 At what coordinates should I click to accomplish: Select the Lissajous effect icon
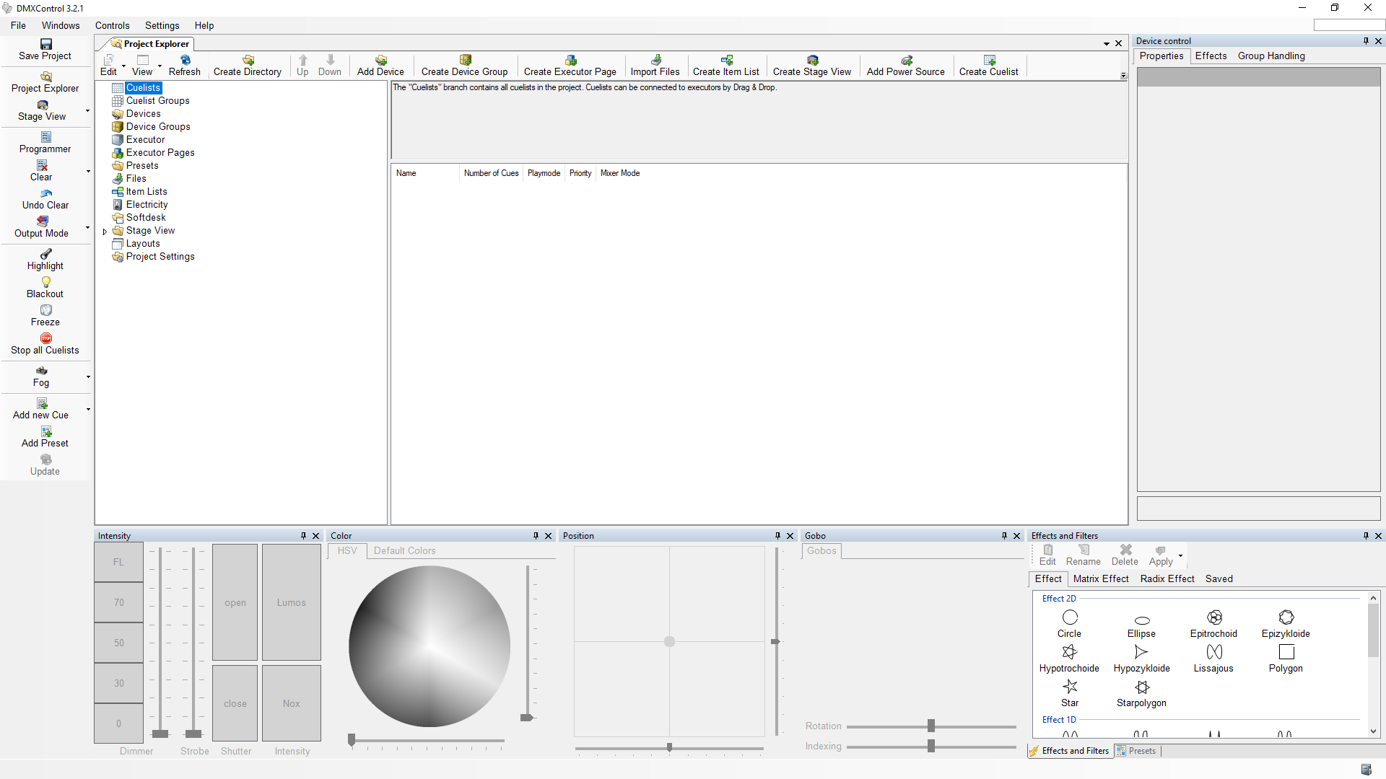click(1213, 652)
